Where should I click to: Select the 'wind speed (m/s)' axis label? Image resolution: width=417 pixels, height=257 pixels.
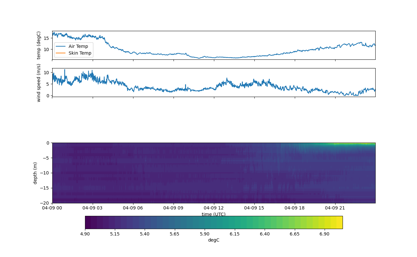pyautogui.click(x=39, y=83)
